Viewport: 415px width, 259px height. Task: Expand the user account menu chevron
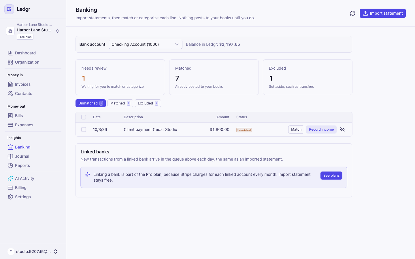56,252
